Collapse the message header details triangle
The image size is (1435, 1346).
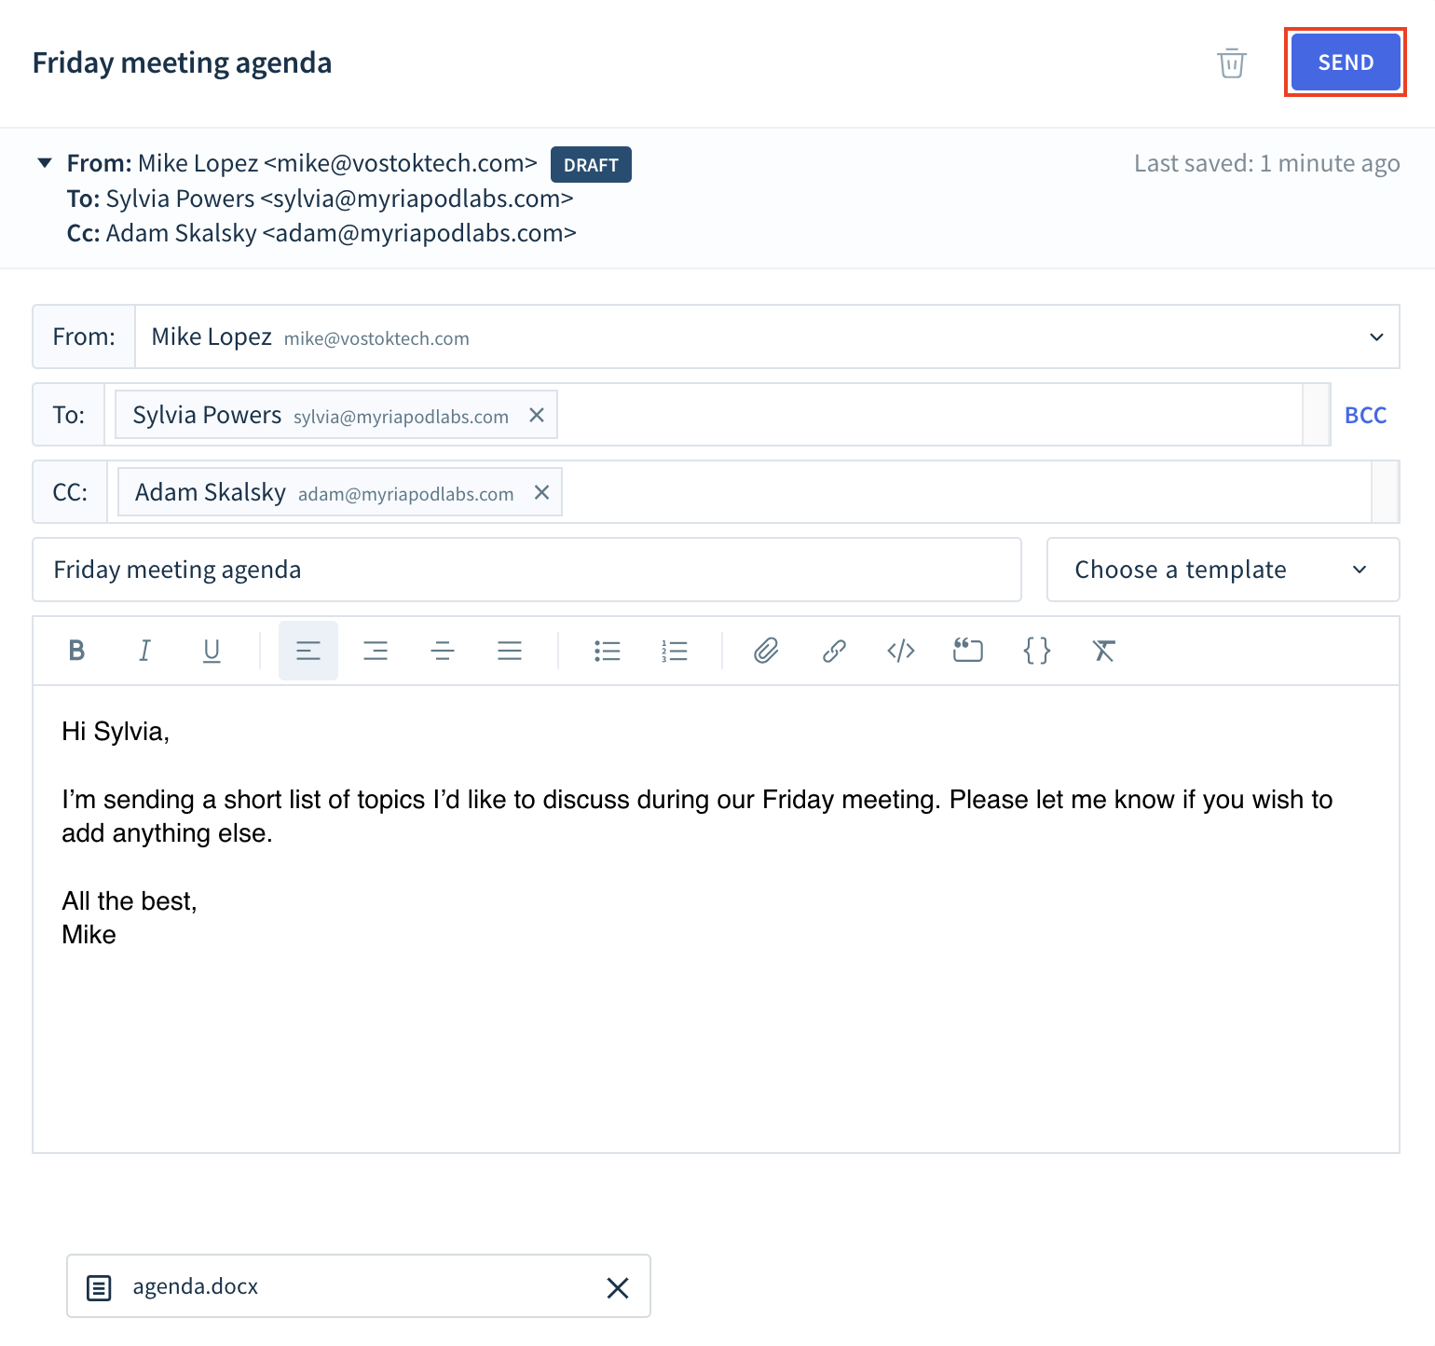click(x=44, y=163)
